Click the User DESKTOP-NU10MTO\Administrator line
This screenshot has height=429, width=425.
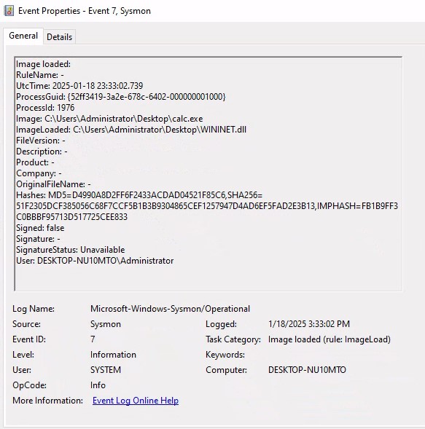click(x=95, y=261)
